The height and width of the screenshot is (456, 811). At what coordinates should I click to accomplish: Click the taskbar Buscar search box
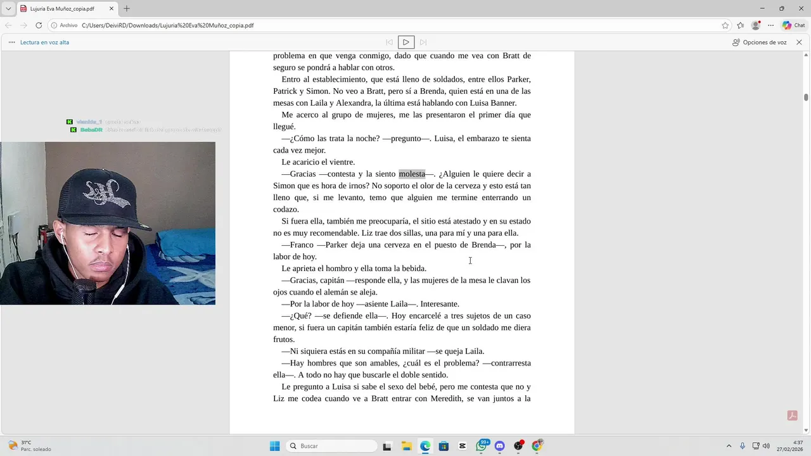point(331,446)
